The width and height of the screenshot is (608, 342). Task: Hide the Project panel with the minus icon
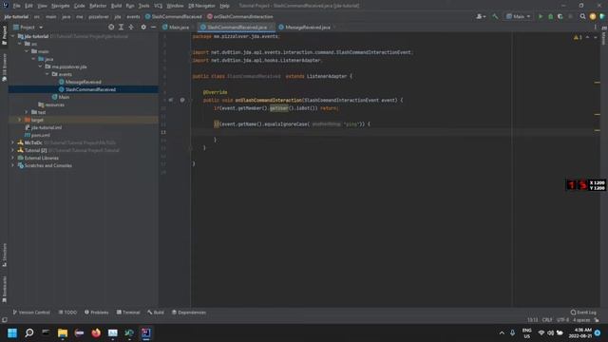pyautogui.click(x=154, y=28)
